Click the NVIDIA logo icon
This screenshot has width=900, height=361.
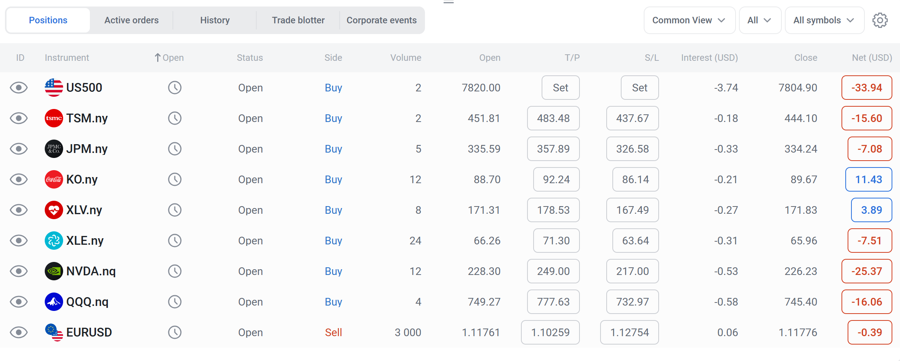click(x=54, y=271)
